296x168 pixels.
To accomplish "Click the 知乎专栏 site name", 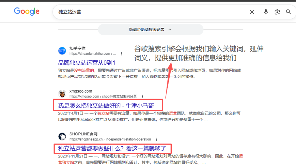I will pos(77,48).
